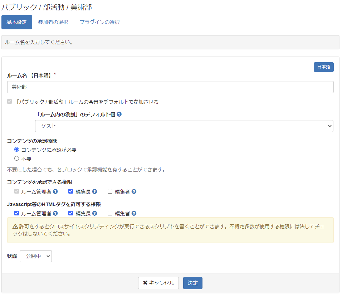Switch to the 参加者の選択 tab

(x=53, y=22)
